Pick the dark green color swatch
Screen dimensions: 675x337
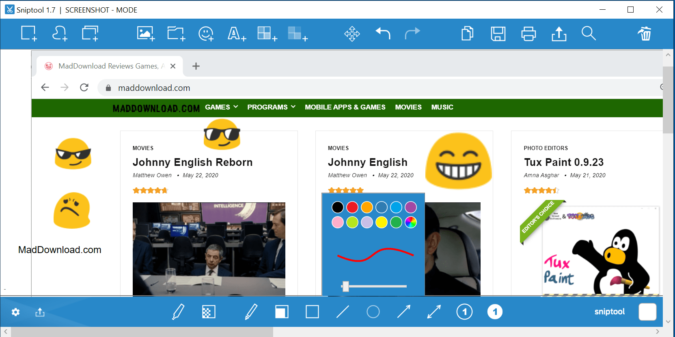point(396,222)
